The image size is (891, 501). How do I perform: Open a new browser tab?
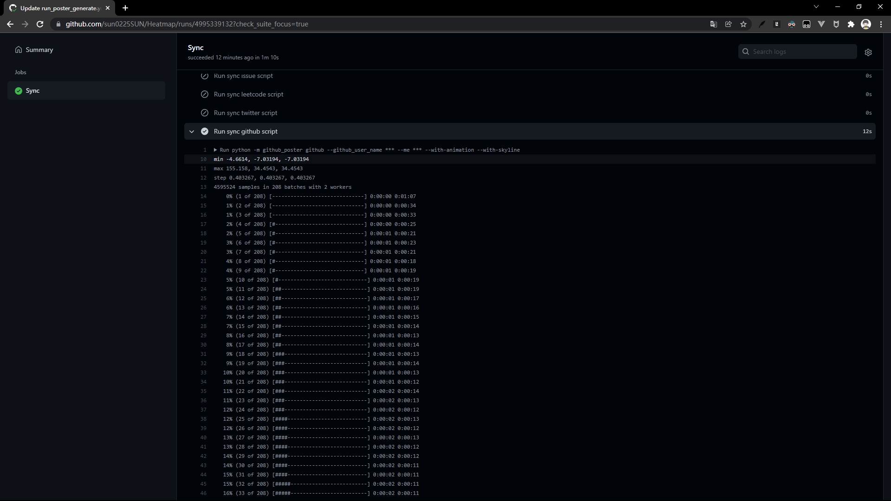tap(125, 8)
